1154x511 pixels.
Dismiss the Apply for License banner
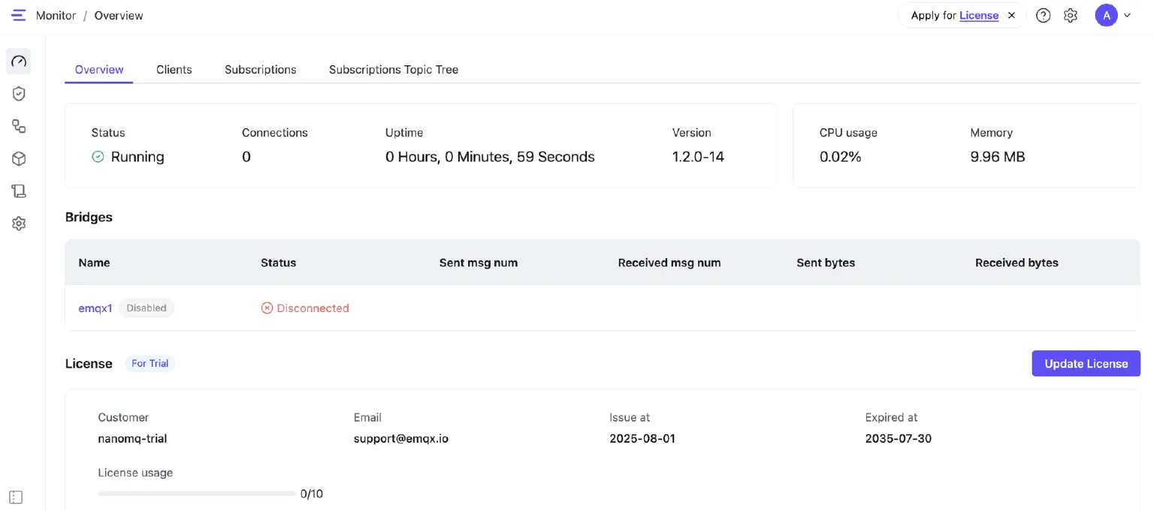tap(1011, 15)
